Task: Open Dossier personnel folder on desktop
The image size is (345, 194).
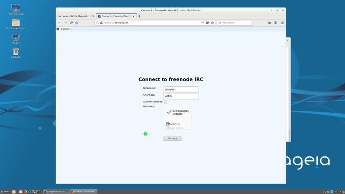Action: pyautogui.click(x=16, y=24)
